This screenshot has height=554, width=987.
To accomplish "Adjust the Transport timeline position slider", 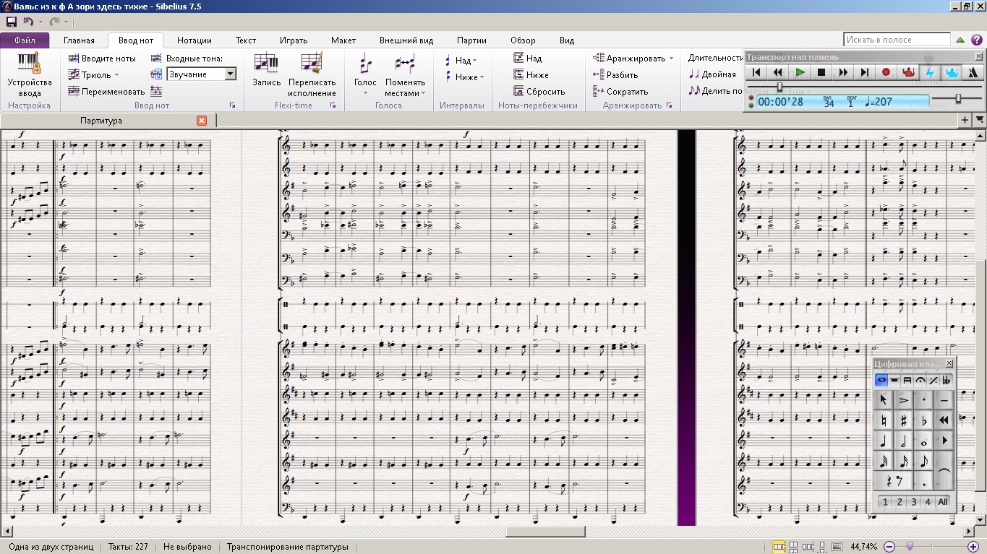I will click(x=779, y=87).
